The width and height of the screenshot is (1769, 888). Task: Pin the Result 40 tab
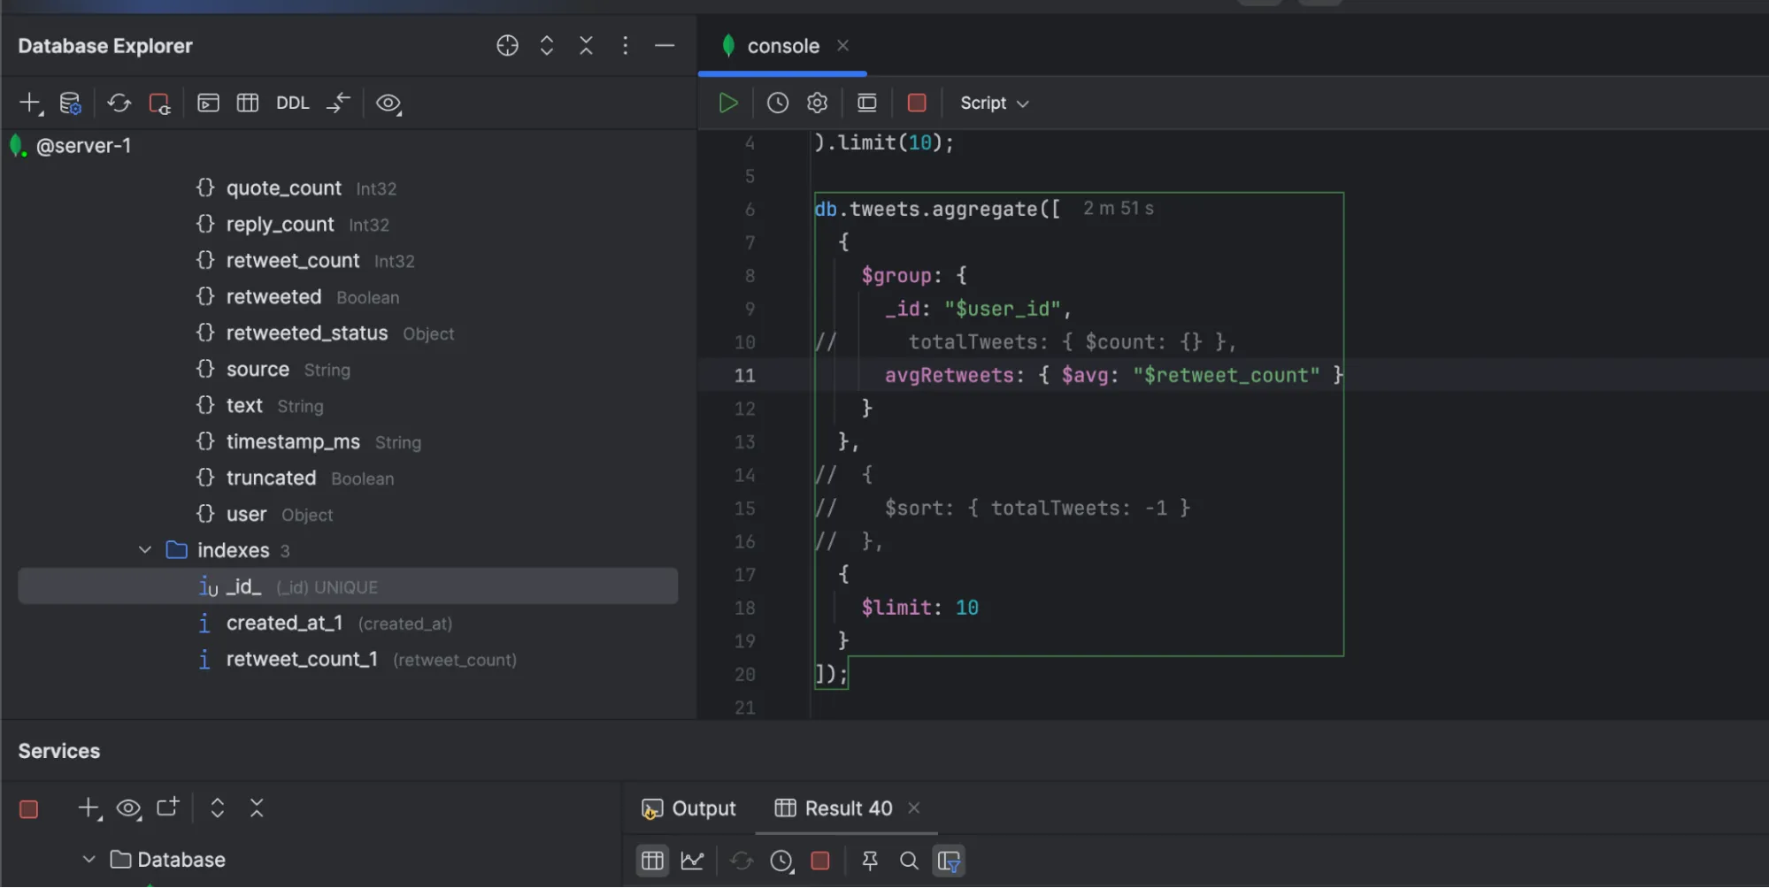(870, 861)
